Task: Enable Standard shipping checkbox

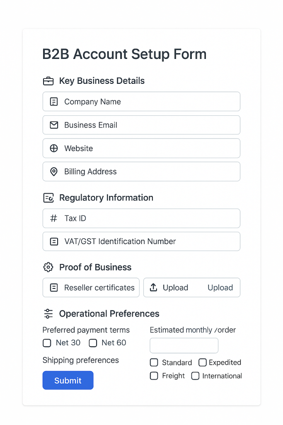Action: [154, 363]
